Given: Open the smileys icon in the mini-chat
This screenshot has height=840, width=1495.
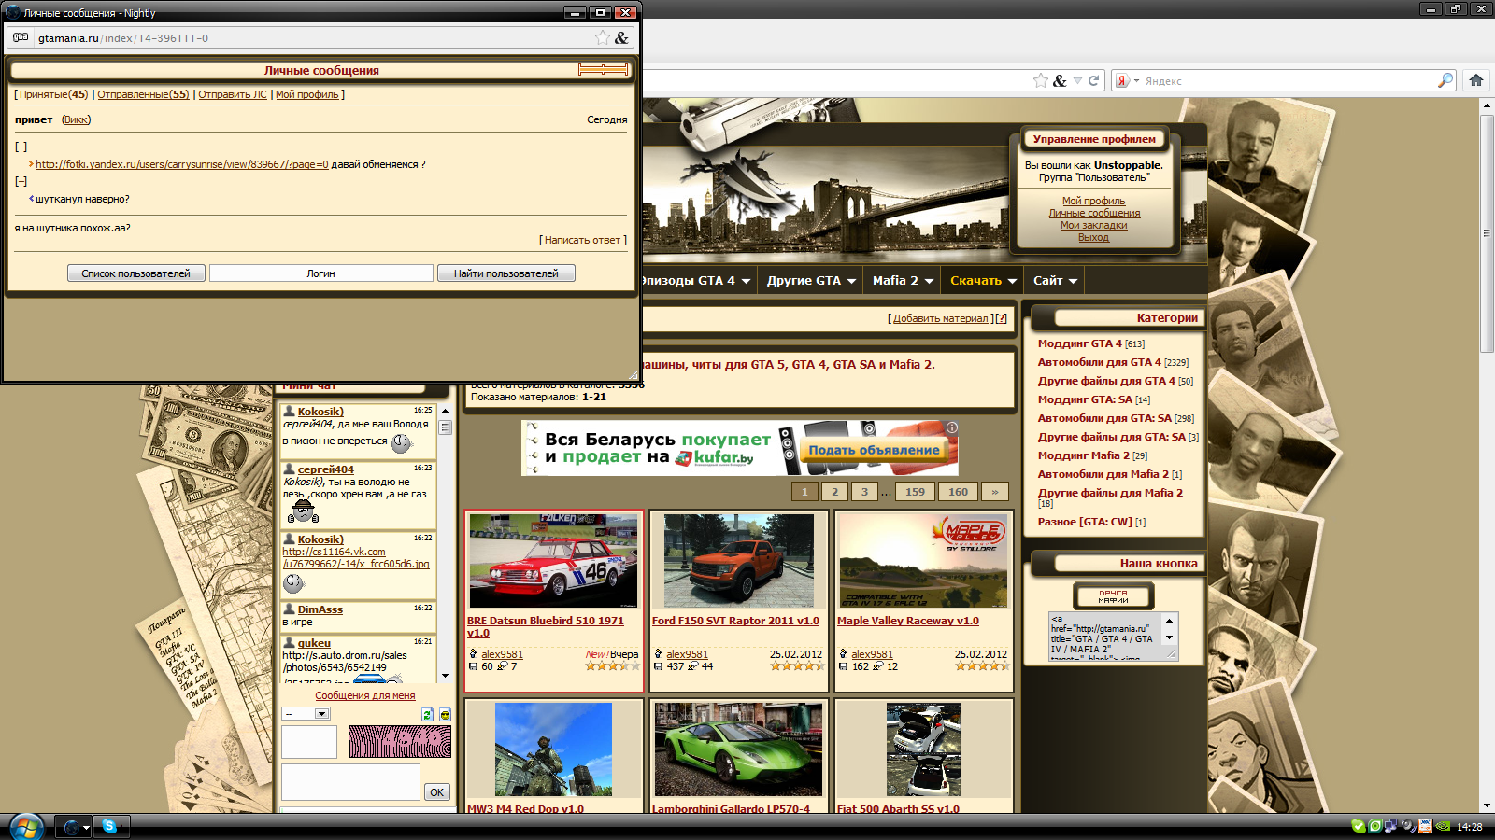Looking at the screenshot, I should [x=445, y=714].
